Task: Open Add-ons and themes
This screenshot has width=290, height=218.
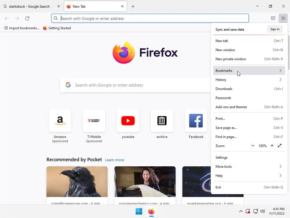Action: coord(249,107)
